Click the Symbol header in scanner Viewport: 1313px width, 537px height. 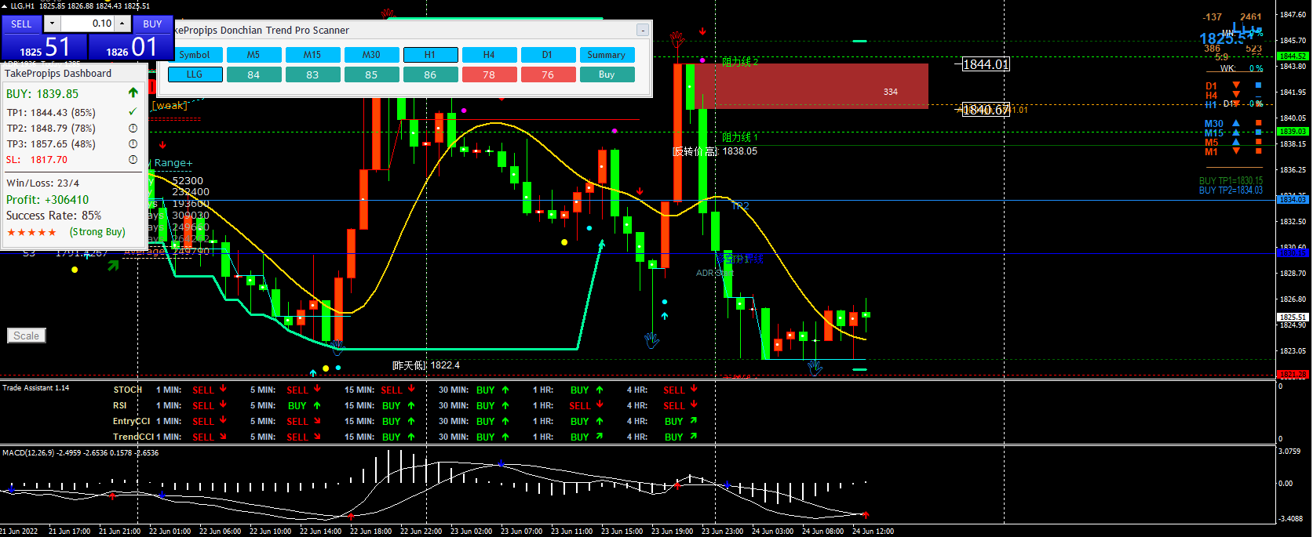click(x=194, y=55)
